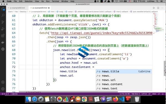Open the Explorer view in activity bar

point(3,9)
